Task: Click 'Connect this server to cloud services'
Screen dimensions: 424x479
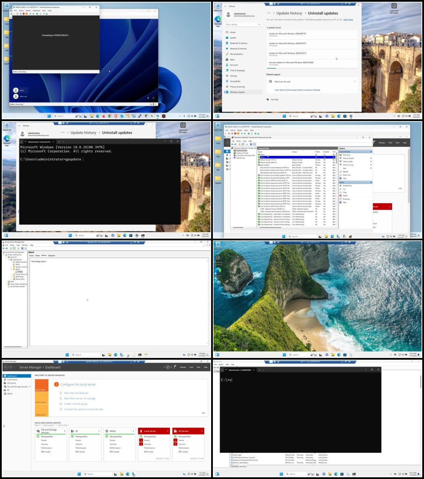Action: [83, 409]
